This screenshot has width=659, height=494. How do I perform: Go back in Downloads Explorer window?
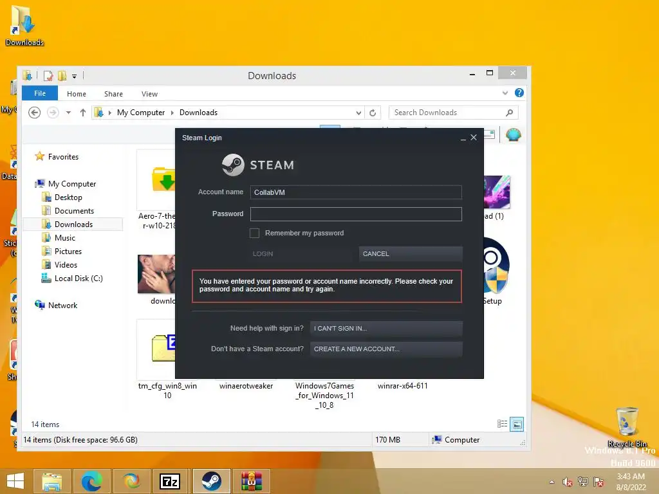pos(35,113)
